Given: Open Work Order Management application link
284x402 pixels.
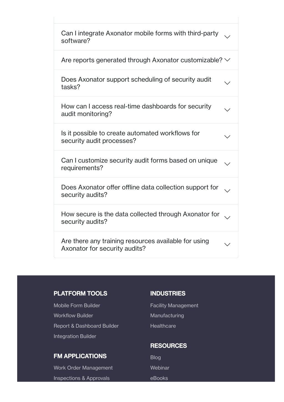Looking at the screenshot, I should [x=83, y=368].
